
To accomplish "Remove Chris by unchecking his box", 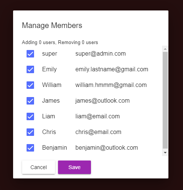I will pos(30,132).
